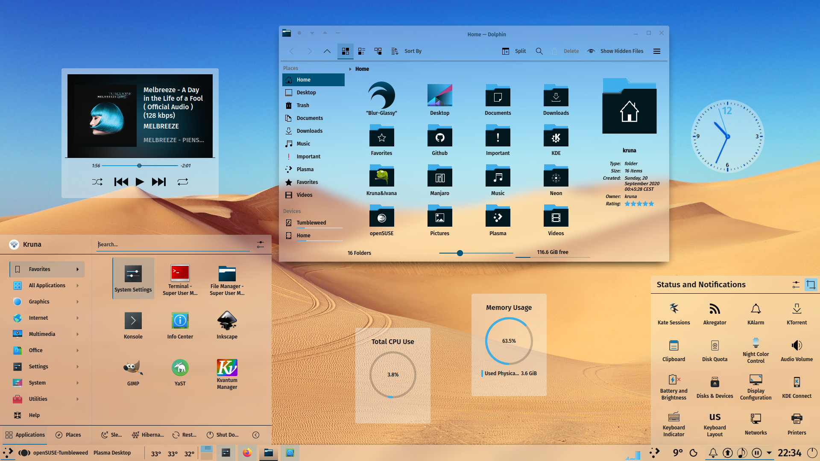820x461 pixels.
Task: Select Downloads in Dolphin Places panel
Action: [x=313, y=131]
